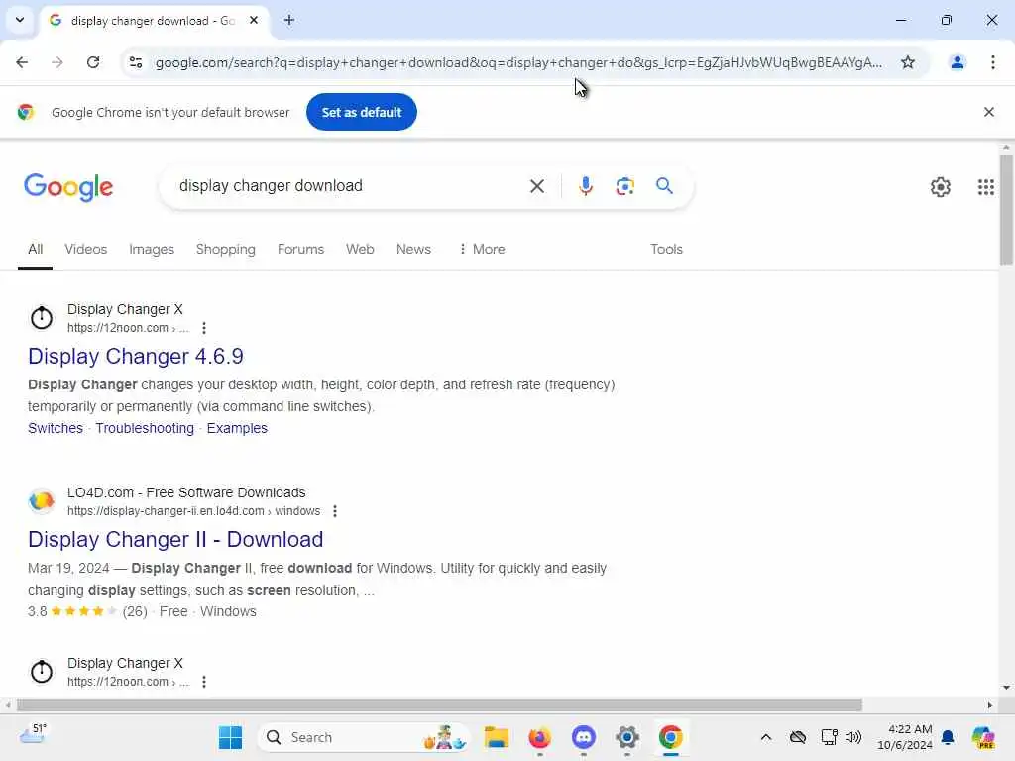Open the Switches sitelink

[x=56, y=428]
